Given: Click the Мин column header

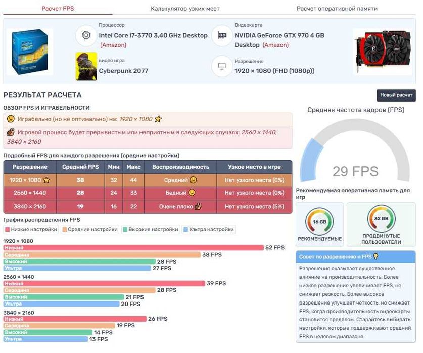Looking at the screenshot, I should click(114, 167).
